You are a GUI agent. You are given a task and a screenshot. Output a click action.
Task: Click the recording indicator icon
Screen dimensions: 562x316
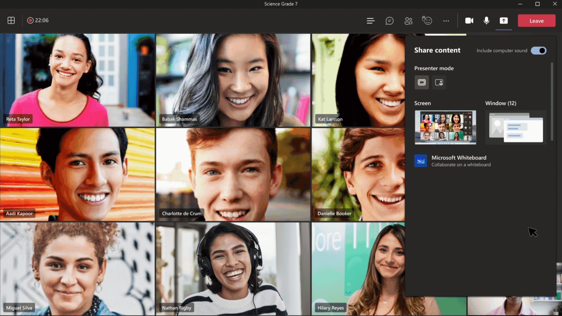click(x=30, y=20)
